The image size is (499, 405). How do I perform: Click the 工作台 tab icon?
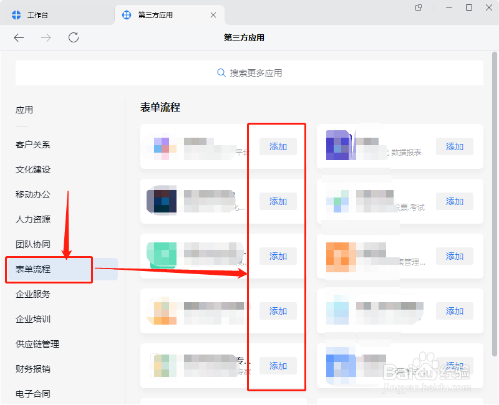[x=16, y=14]
